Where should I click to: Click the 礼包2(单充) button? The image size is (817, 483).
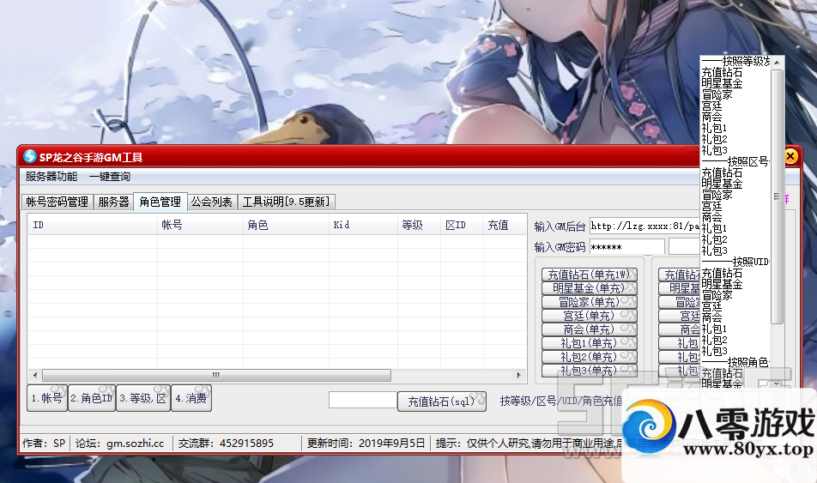click(590, 357)
